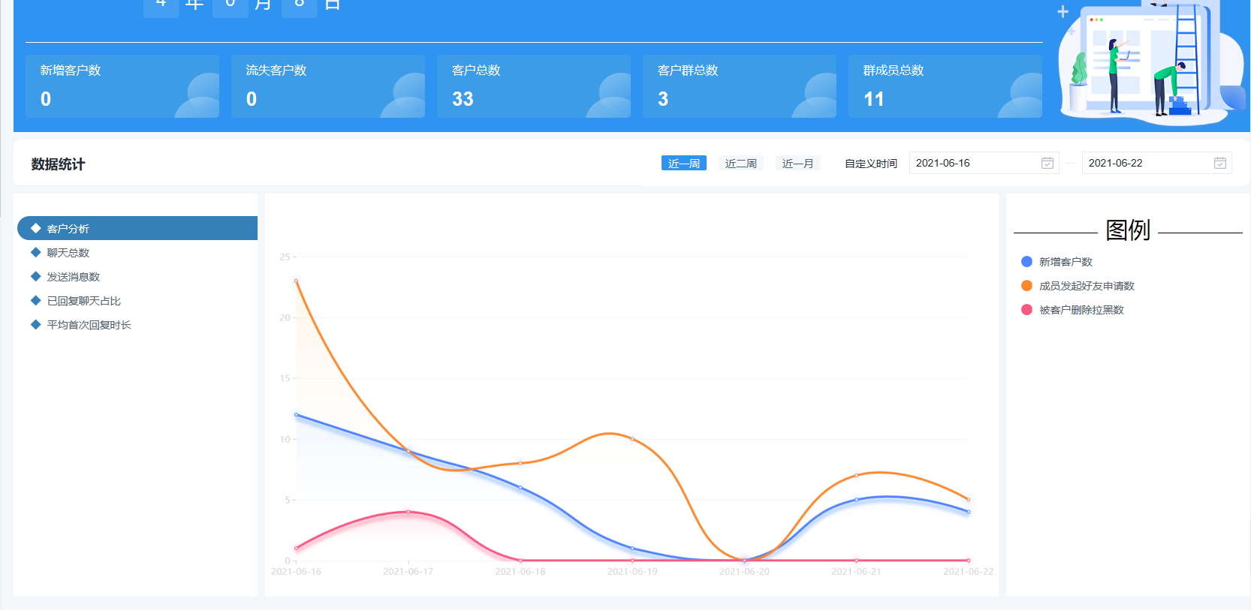Click diamond icon beside 平均首次回复时长
This screenshot has width=1251, height=610.
tap(35, 324)
